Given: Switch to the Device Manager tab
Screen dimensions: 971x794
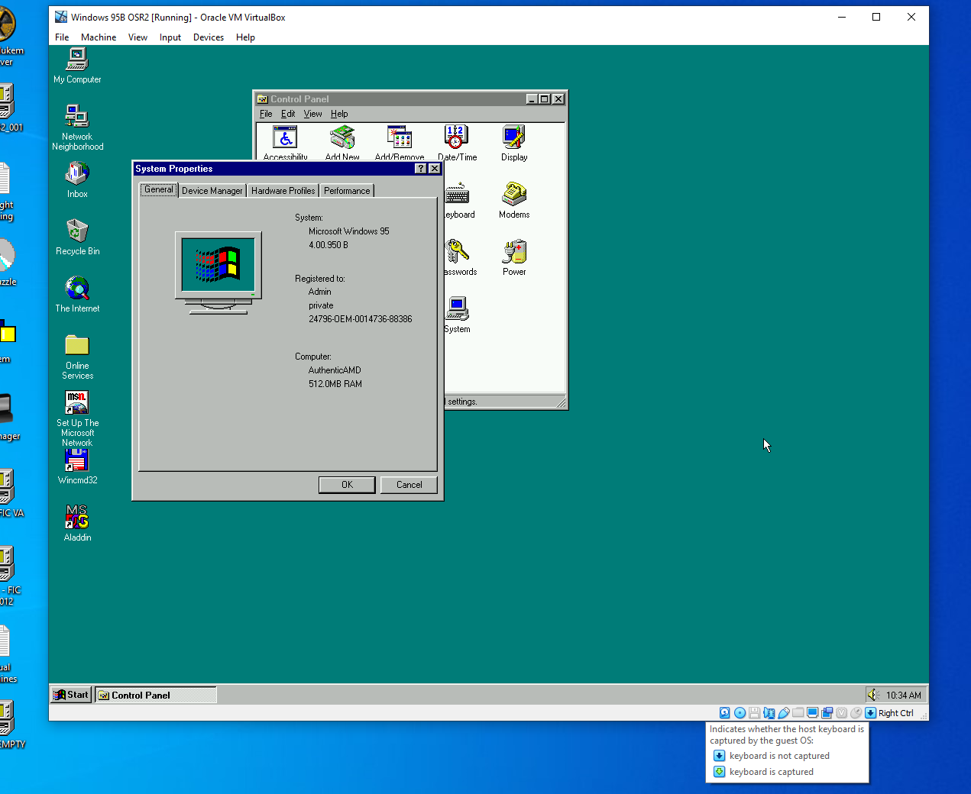Looking at the screenshot, I should (x=212, y=190).
